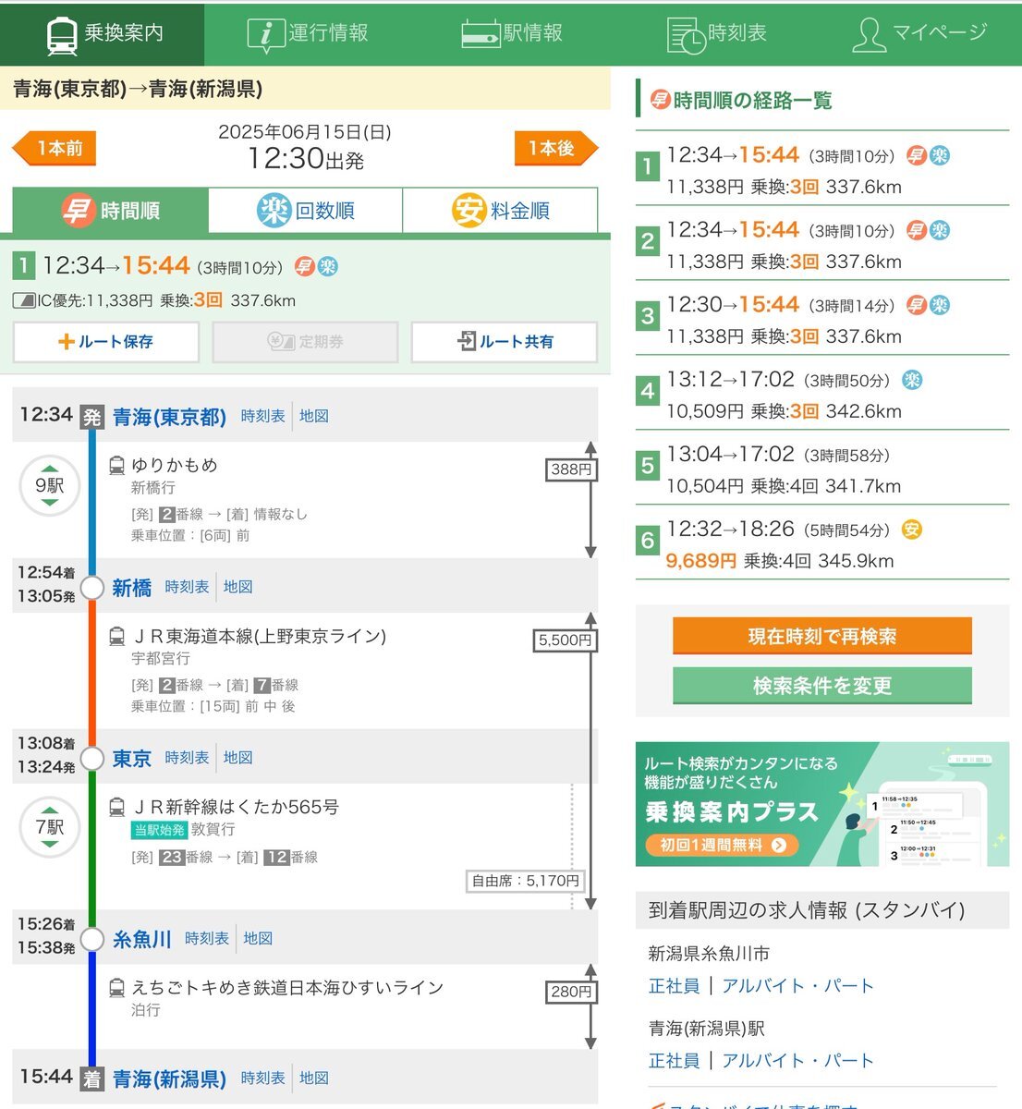Open the 東京 station link
Viewport: 1022px width, 1109px height.
tap(132, 759)
